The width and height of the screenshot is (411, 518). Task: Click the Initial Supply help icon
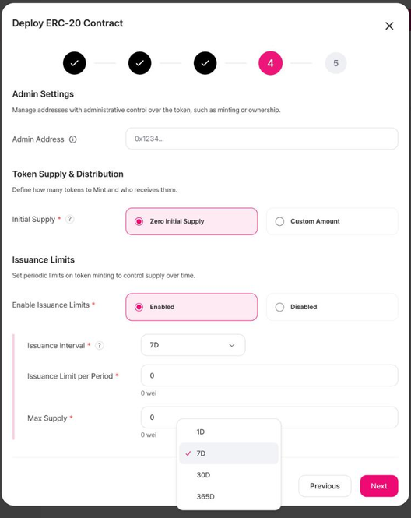click(69, 219)
